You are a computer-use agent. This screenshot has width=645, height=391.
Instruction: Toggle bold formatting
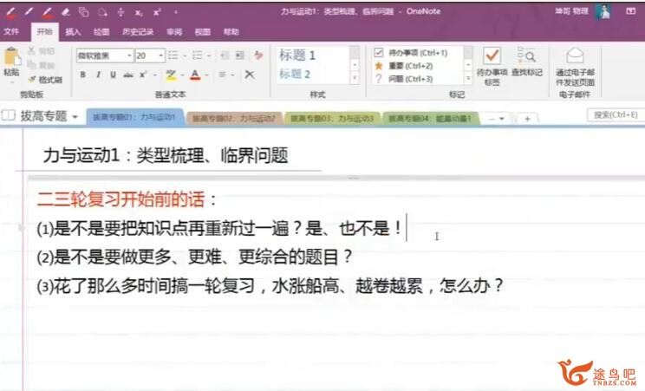tap(83, 75)
